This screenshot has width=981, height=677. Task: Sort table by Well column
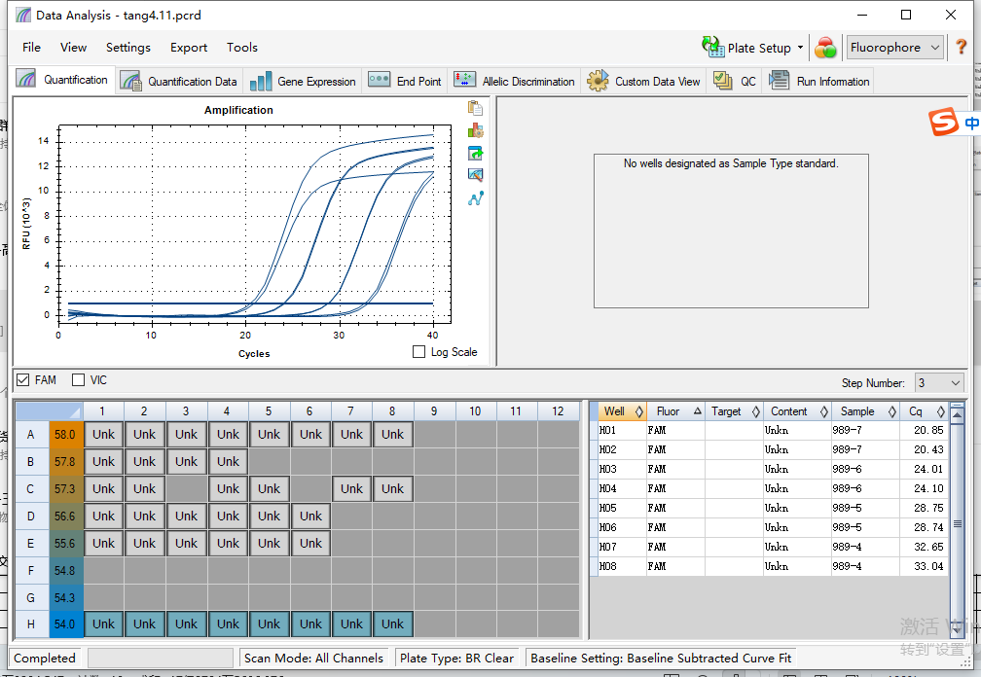point(621,411)
